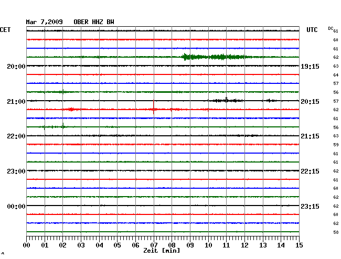
Task: Select the 00:00 CET time label
Action: 16,206
